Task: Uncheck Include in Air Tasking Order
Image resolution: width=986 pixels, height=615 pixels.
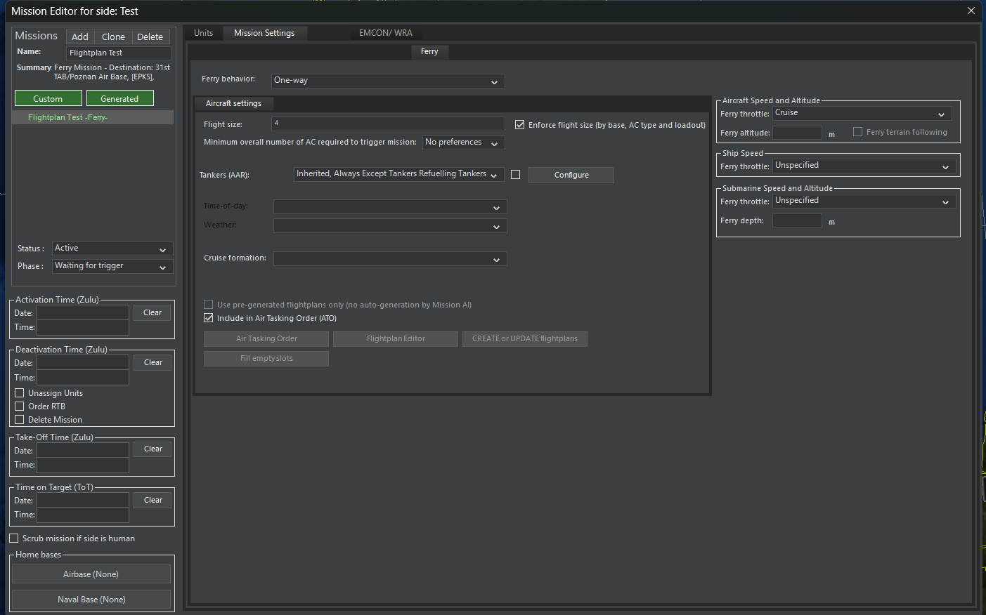Action: point(208,318)
